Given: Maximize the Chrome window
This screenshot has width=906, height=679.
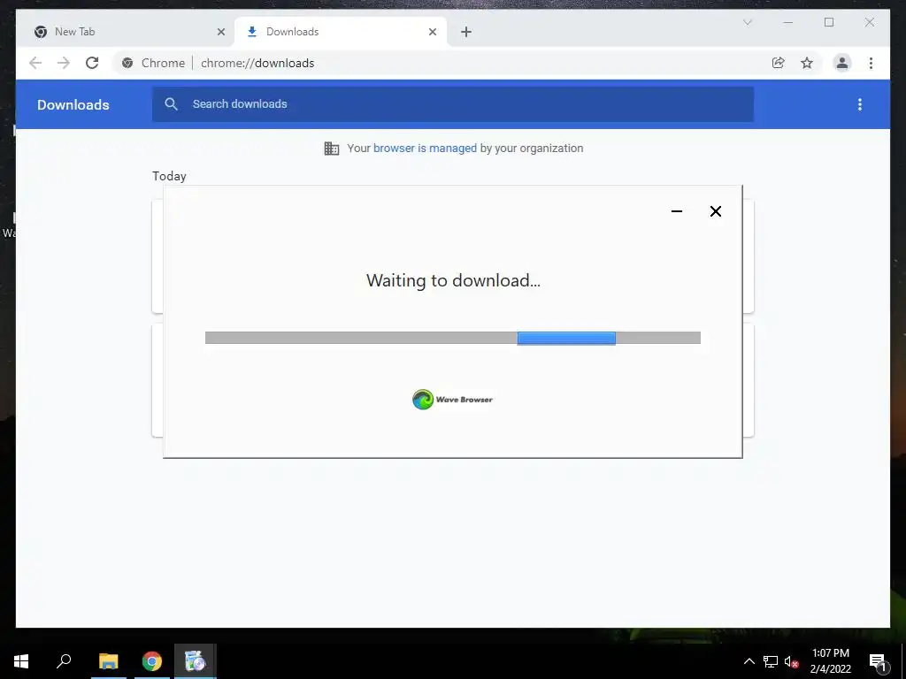Looking at the screenshot, I should [829, 22].
